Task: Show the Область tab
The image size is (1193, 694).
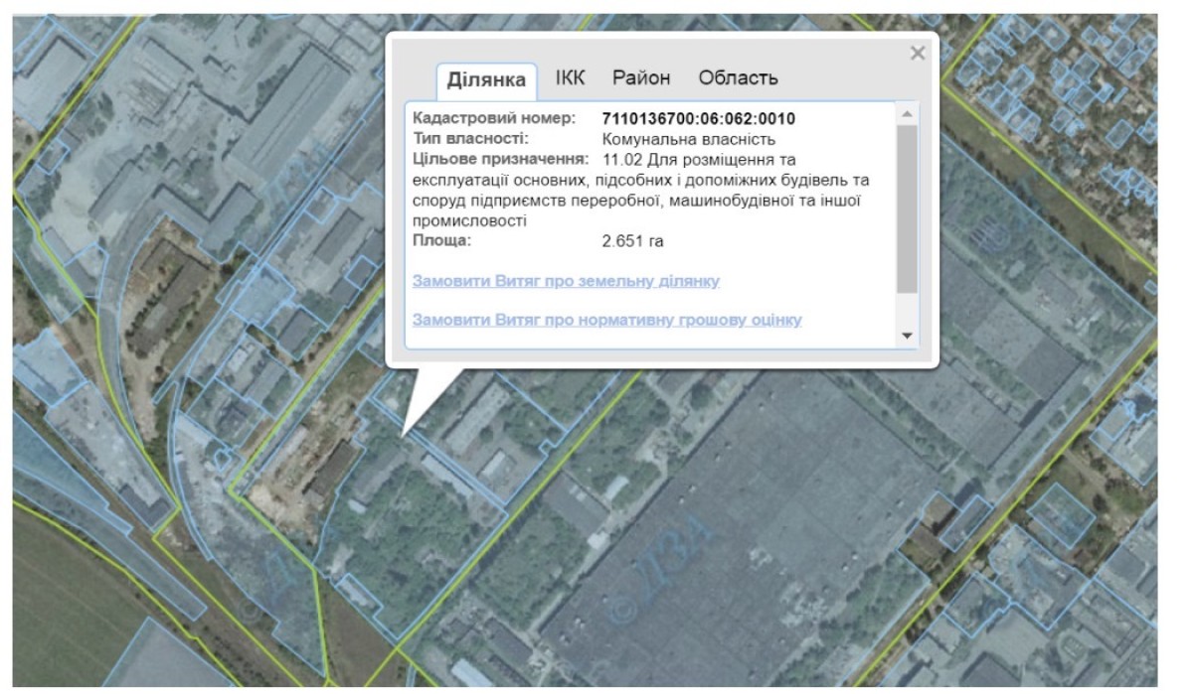Action: point(738,78)
